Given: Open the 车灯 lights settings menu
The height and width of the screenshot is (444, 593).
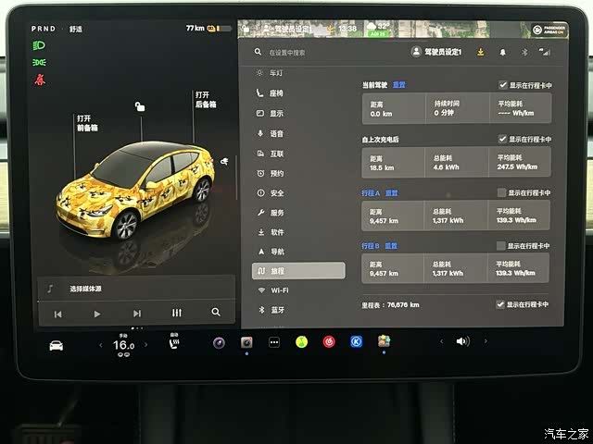Looking at the screenshot, I should (x=270, y=73).
